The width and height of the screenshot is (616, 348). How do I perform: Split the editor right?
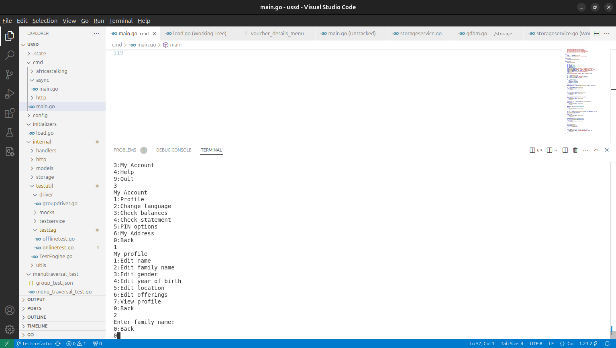(x=596, y=34)
